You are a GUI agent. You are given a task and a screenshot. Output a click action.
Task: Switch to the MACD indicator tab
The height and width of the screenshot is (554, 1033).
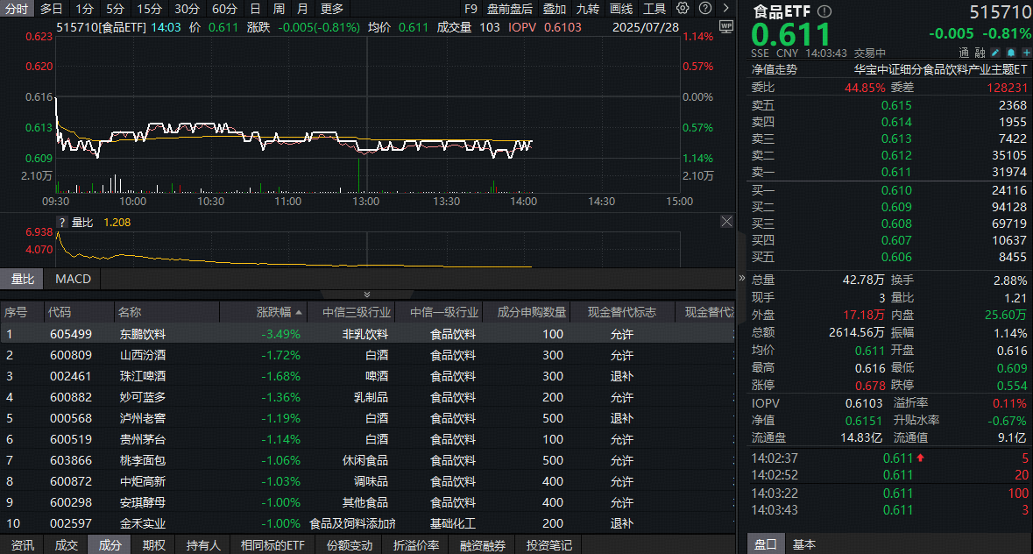point(73,279)
